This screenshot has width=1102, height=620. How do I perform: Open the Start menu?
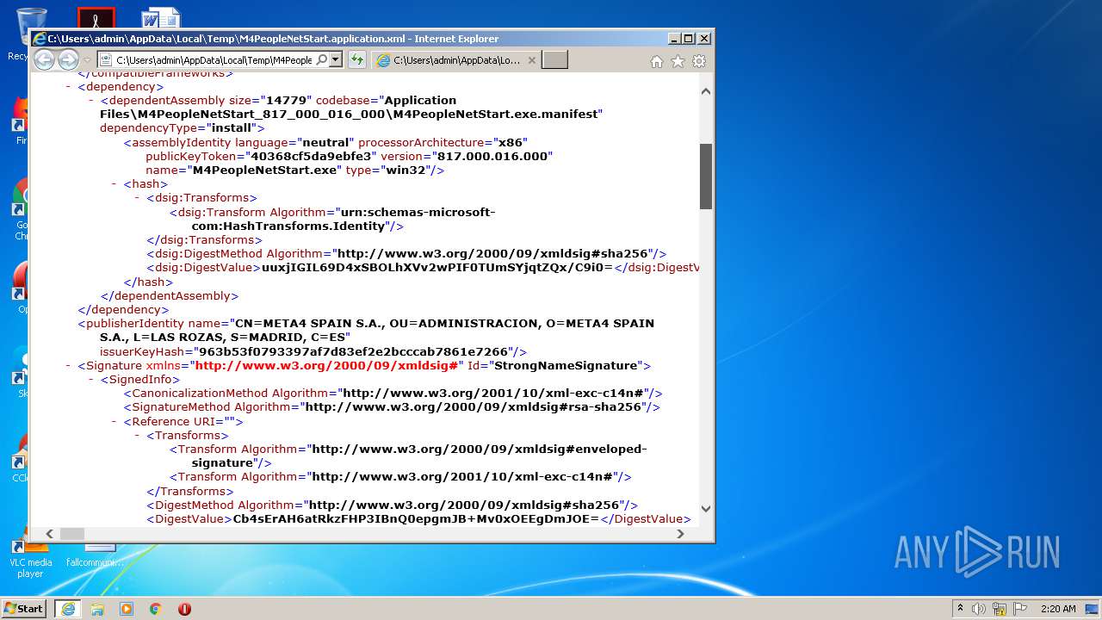point(24,608)
